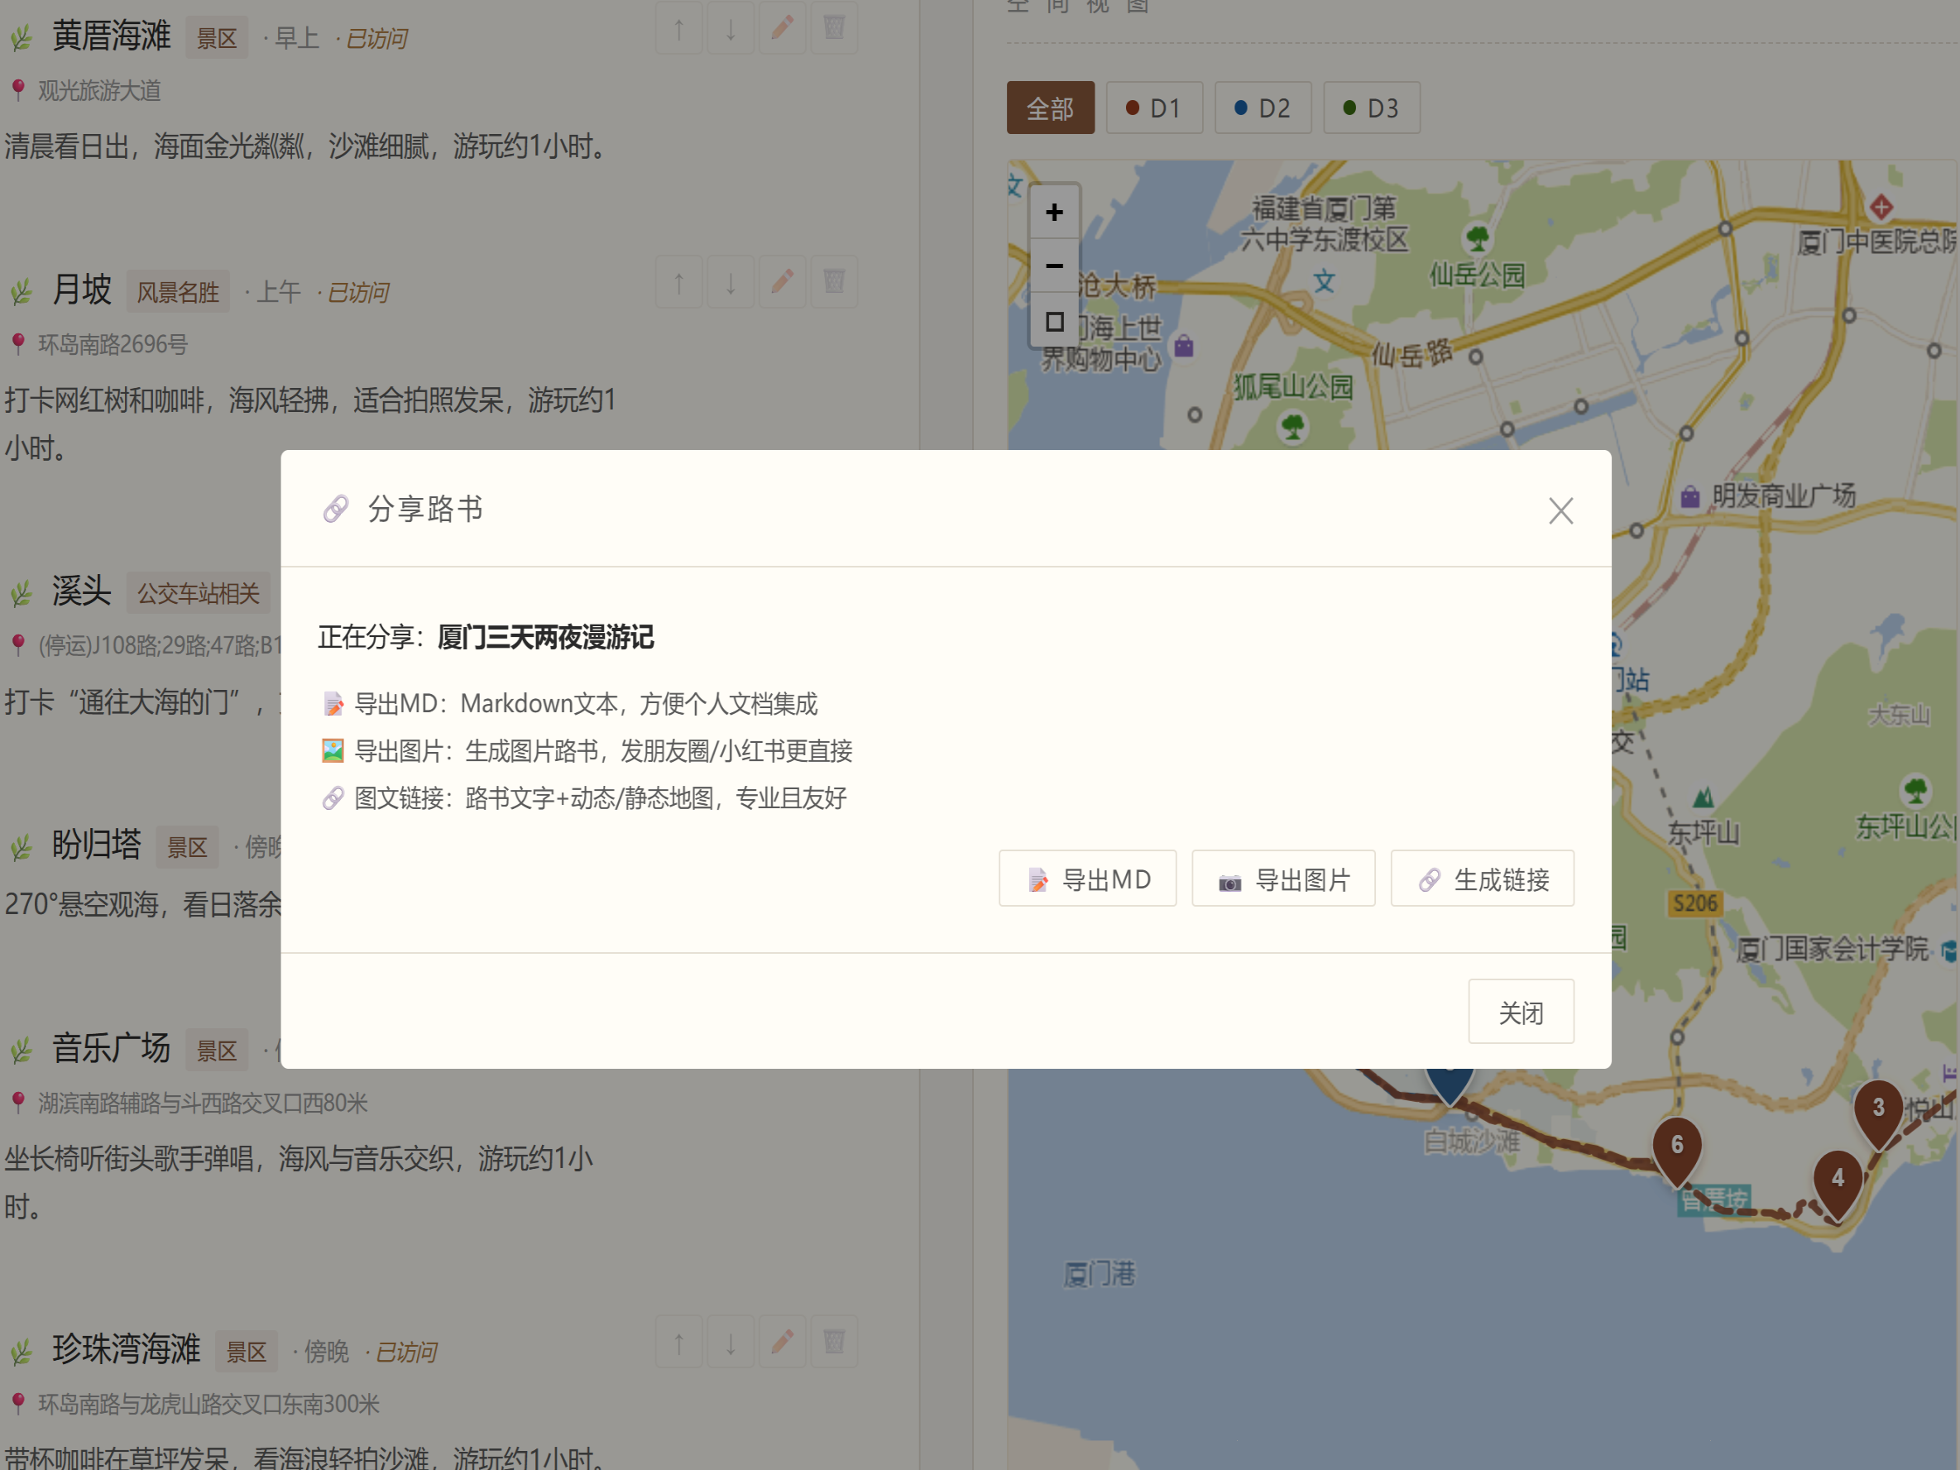Click the 景区 tag next to 黄厝海滩

click(216, 38)
